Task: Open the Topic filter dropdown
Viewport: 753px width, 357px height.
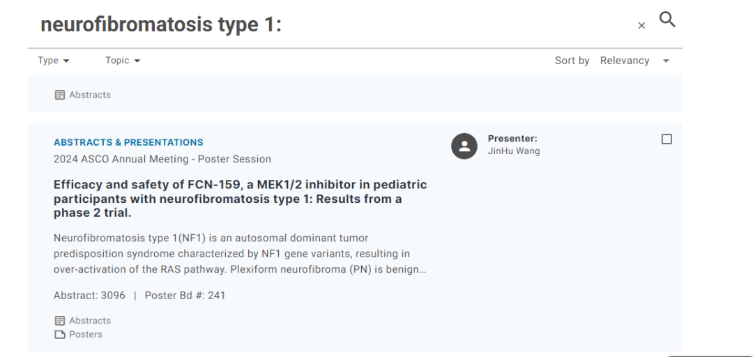Action: pos(123,61)
